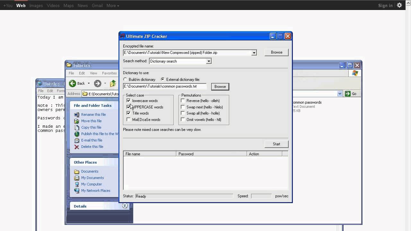Click the Rename this file link
The image size is (411, 231).
click(x=93, y=115)
